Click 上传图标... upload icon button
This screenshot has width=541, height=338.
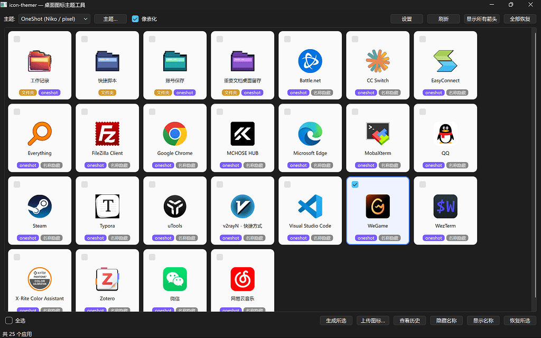[x=373, y=321]
